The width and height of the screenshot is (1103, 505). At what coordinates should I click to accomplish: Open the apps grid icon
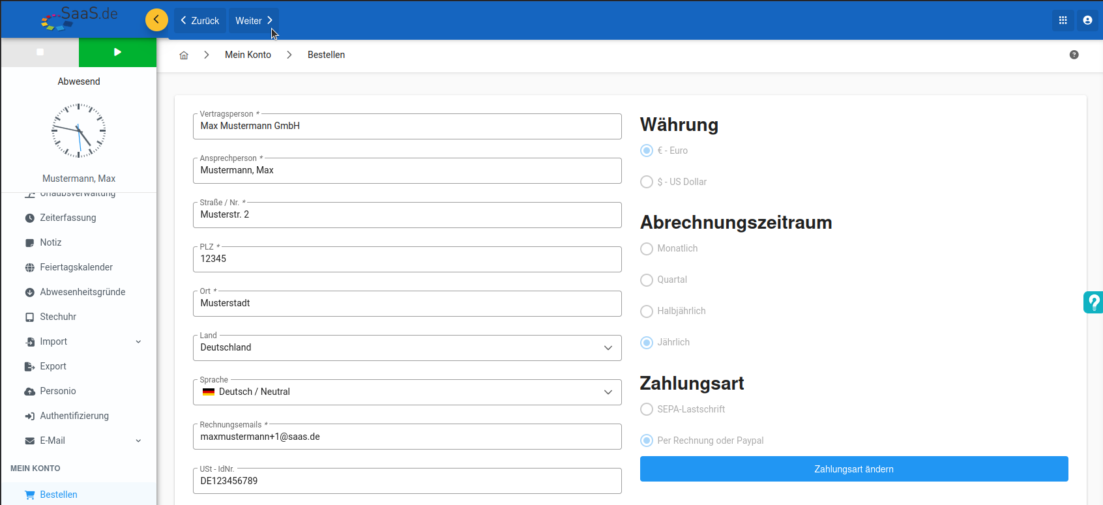(1063, 20)
